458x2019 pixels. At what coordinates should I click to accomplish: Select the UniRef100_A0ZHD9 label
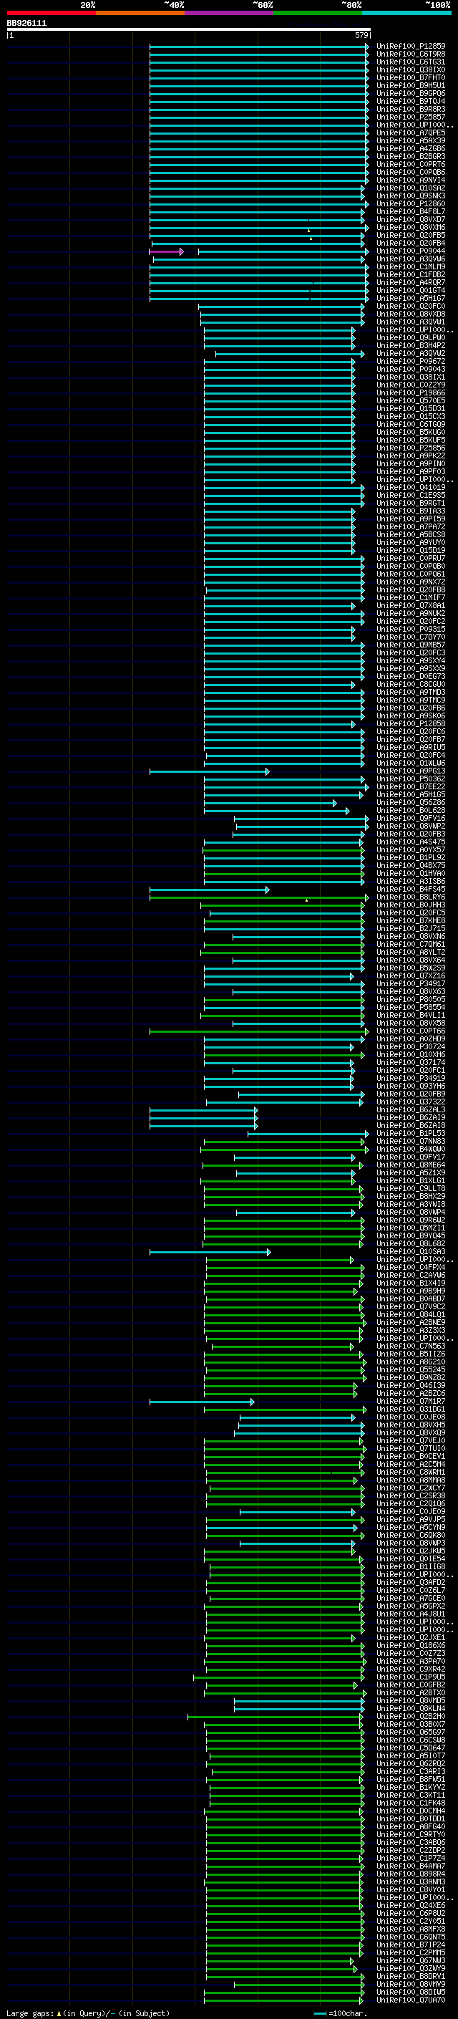pos(411,1039)
